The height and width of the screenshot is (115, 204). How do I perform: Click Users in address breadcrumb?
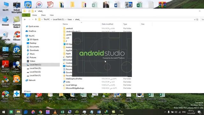[69, 19]
